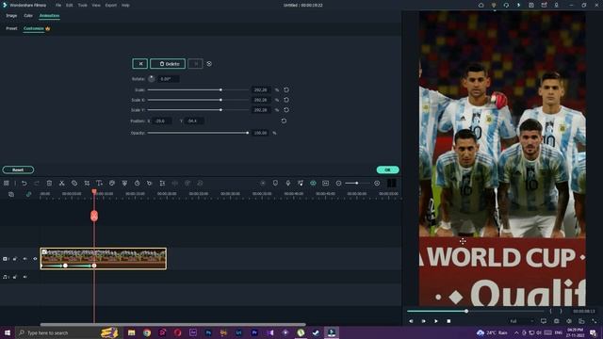This screenshot has width=603, height=339.
Task: Open the File menu
Action: pos(58,6)
